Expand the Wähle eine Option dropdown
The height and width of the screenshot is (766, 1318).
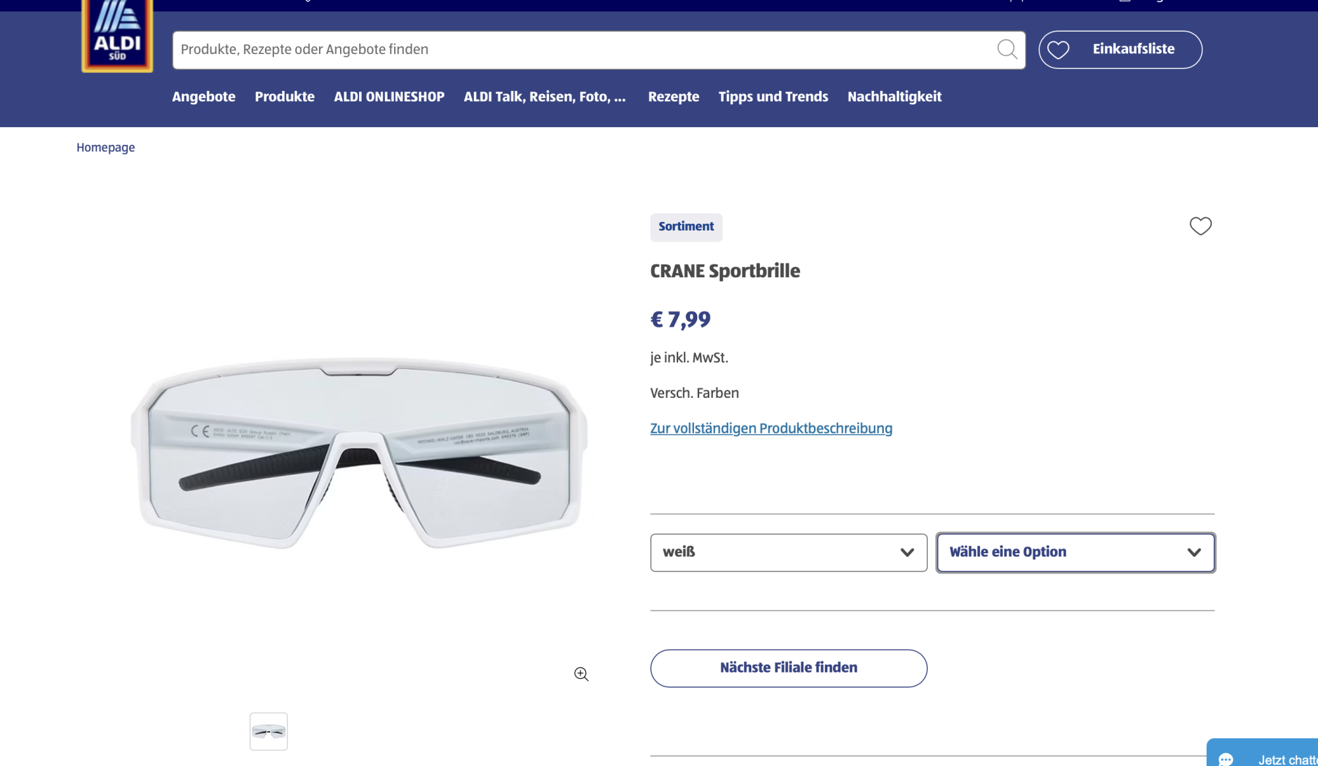pyautogui.click(x=1075, y=553)
